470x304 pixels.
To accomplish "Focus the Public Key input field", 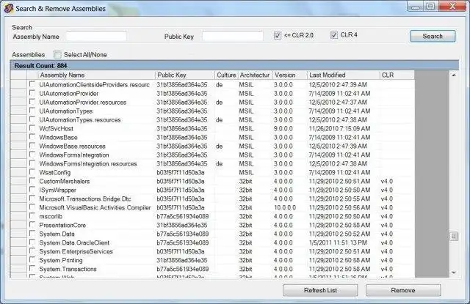I will tap(233, 36).
